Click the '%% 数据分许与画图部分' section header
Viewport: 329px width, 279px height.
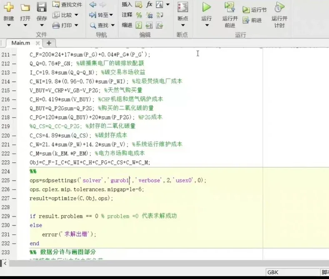(x=63, y=252)
